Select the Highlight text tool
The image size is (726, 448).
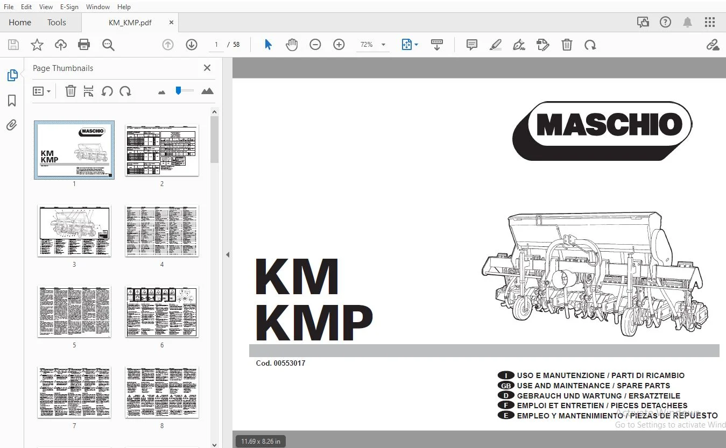(x=496, y=45)
